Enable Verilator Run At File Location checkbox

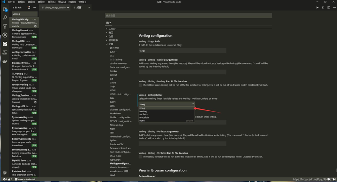pos(140,157)
